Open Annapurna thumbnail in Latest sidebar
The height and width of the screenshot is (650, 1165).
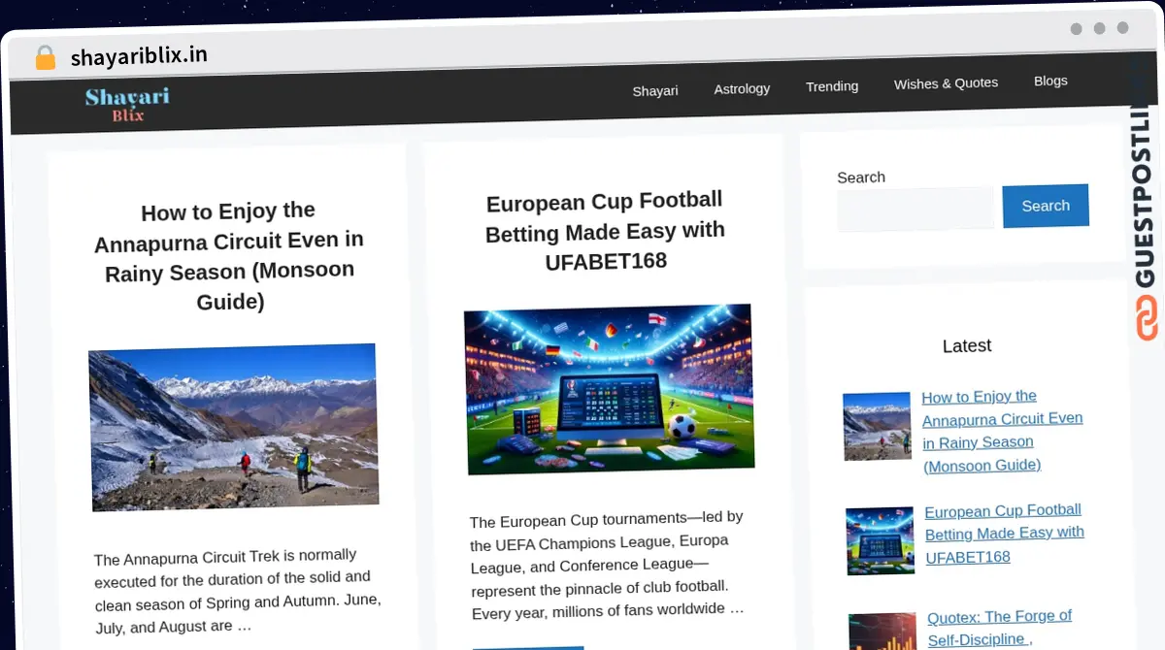[x=878, y=426]
